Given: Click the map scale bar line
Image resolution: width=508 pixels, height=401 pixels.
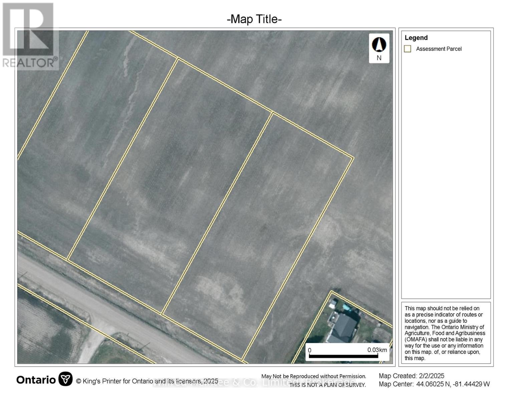Looking at the screenshot, I should (343, 356).
